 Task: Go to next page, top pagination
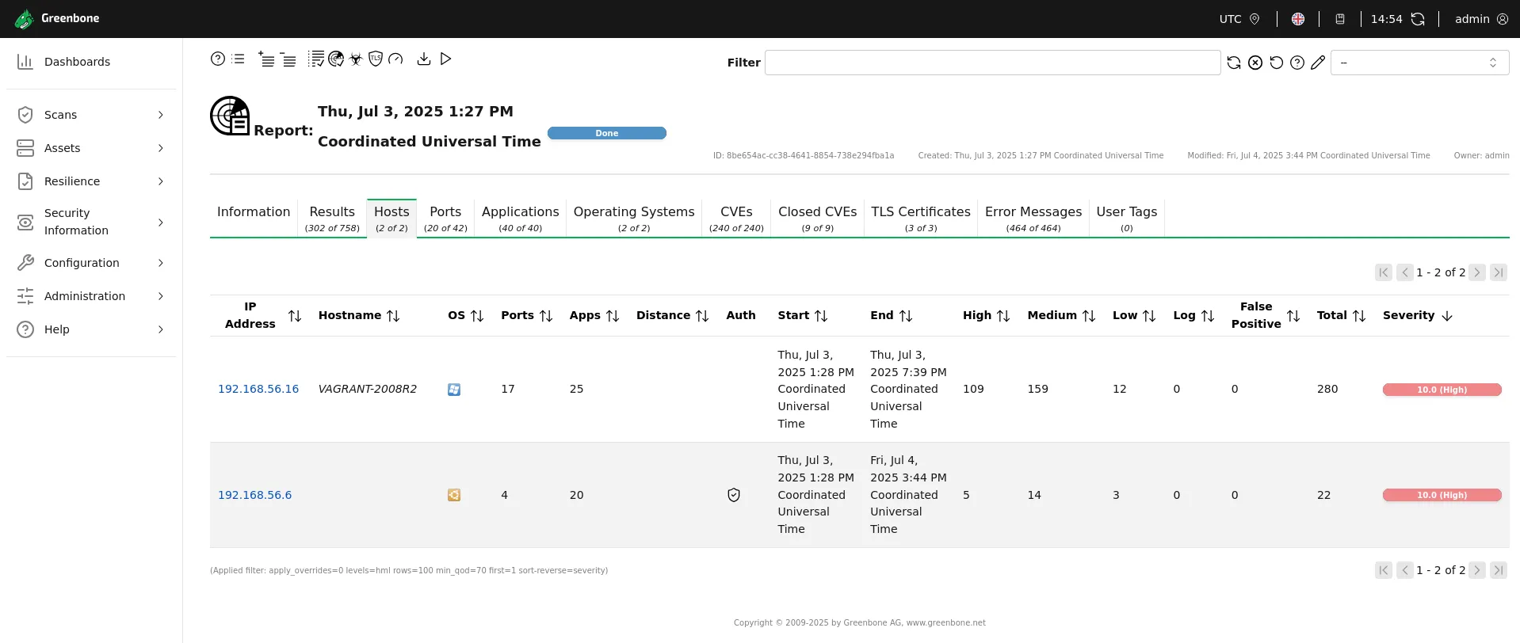[x=1477, y=272]
